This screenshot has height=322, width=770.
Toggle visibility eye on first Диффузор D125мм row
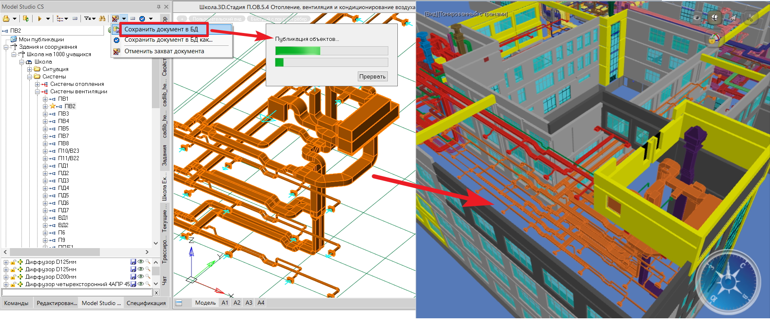140,262
